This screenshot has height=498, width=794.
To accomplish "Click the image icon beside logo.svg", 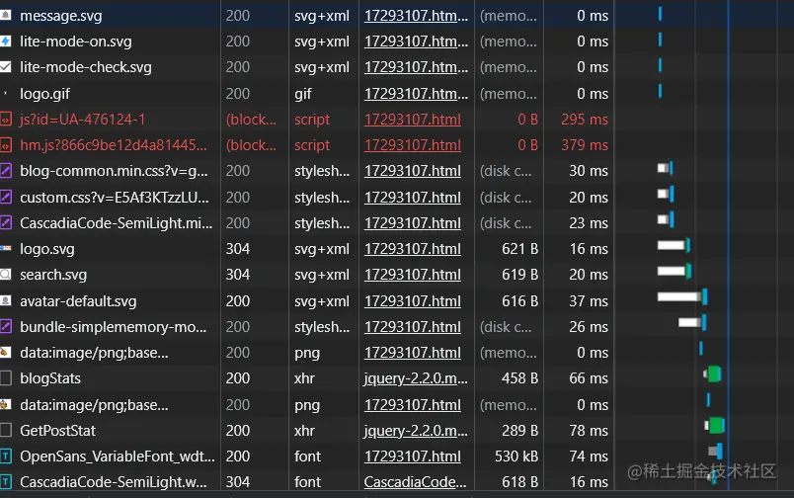I will pyautogui.click(x=6, y=249).
